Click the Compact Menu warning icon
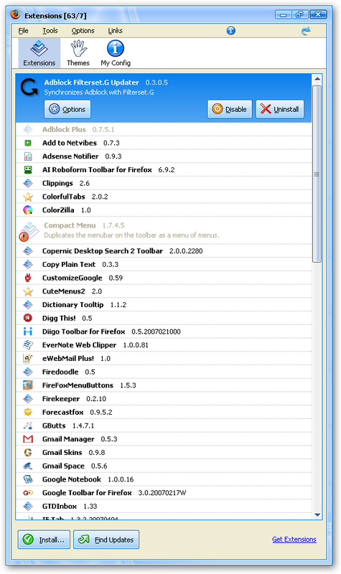Image resolution: width=341 pixels, height=574 pixels. [24, 237]
